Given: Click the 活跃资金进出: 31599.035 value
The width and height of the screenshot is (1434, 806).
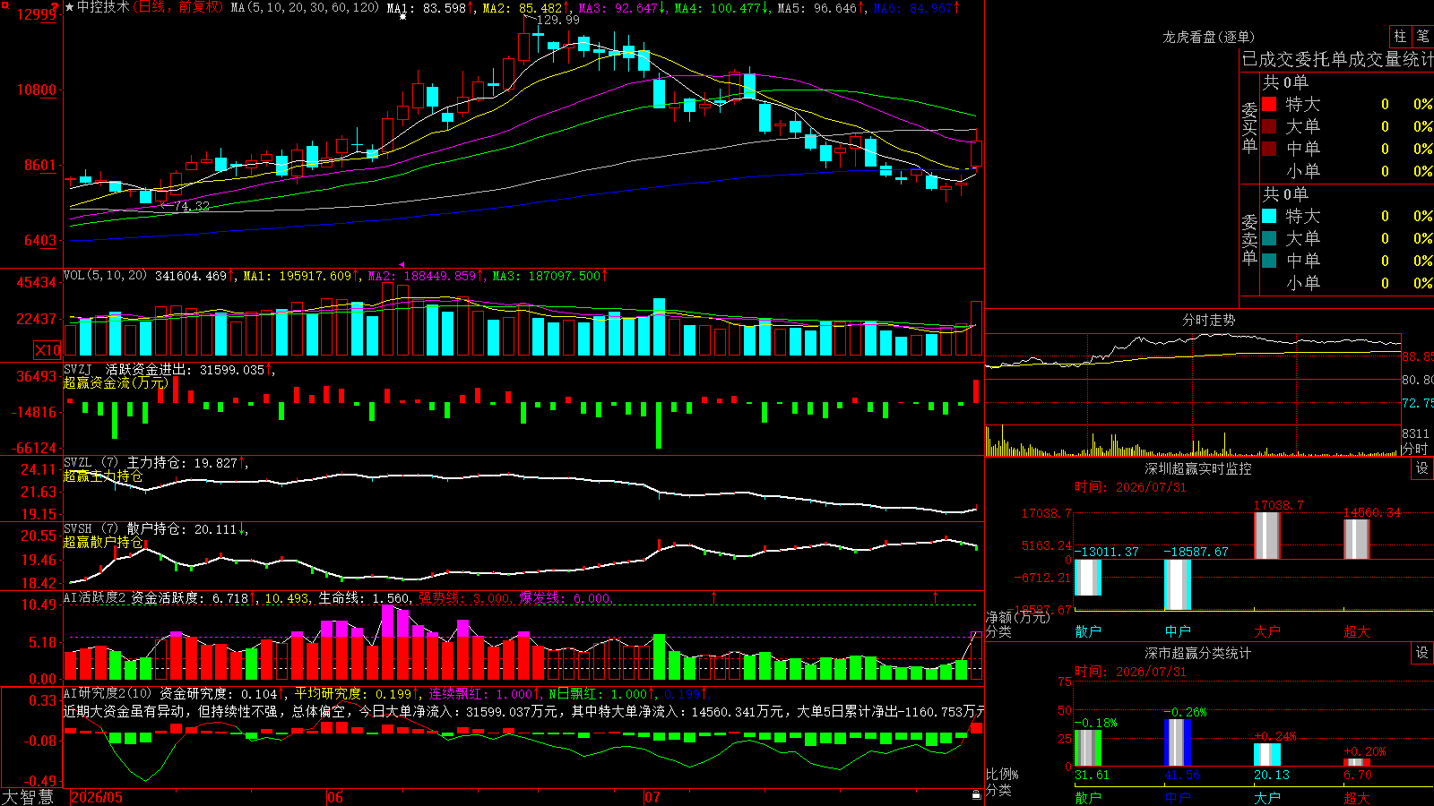Looking at the screenshot, I should coord(186,369).
